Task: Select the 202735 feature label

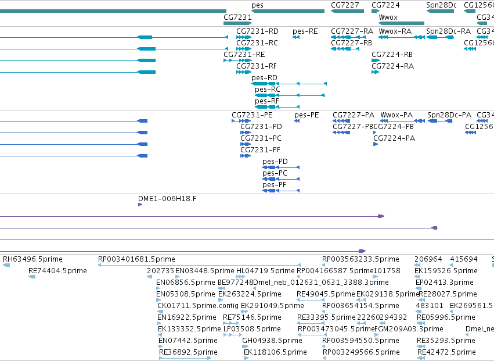Action: click(x=160, y=271)
